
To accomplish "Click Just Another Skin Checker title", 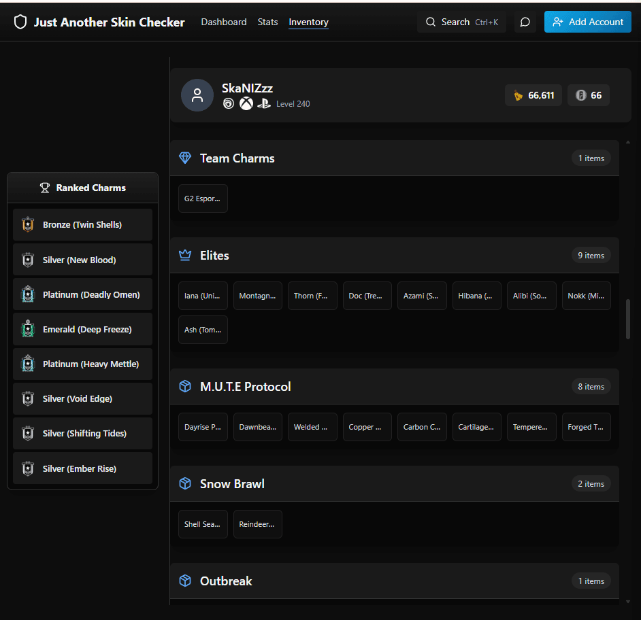I will pos(109,22).
